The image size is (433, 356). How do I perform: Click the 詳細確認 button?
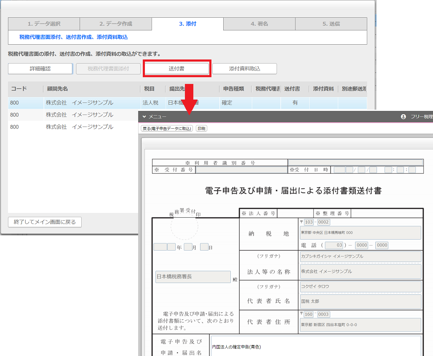coord(40,69)
